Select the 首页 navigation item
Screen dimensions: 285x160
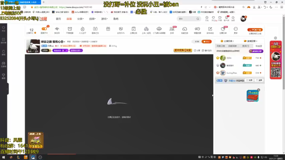(58, 19)
